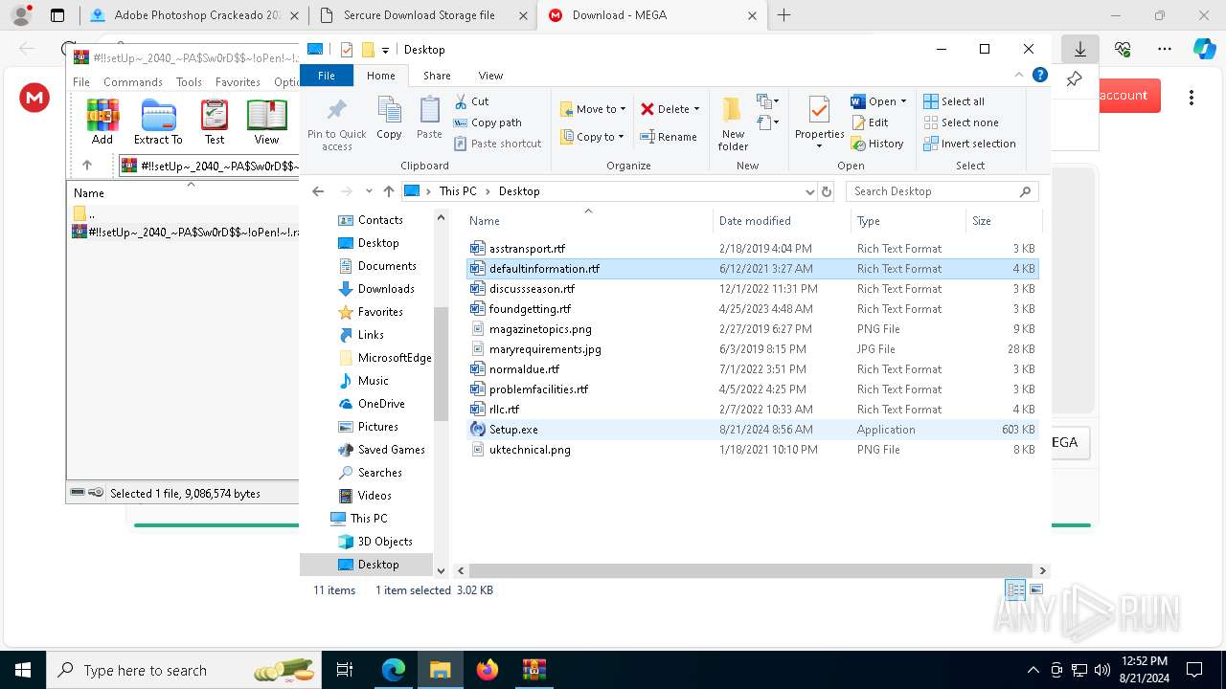The image size is (1226, 689).
Task: Click WinRAR Extract To toolbar icon
Action: coord(158,122)
